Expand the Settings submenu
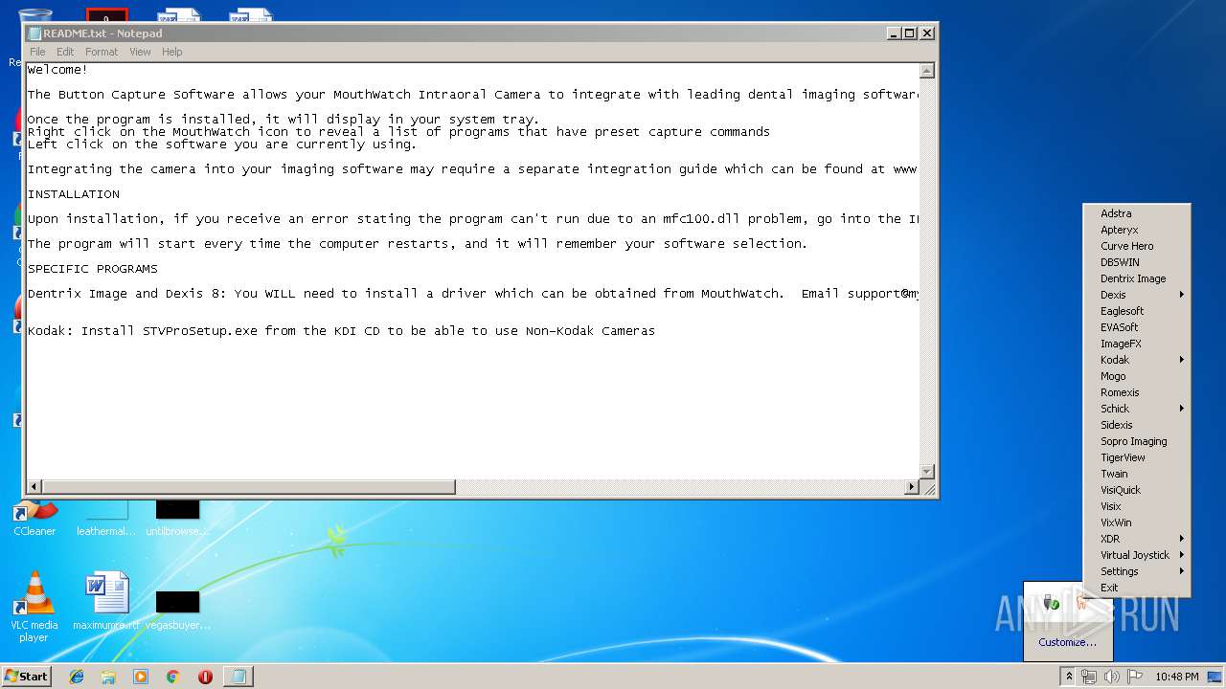The width and height of the screenshot is (1226, 689). pyautogui.click(x=1137, y=571)
